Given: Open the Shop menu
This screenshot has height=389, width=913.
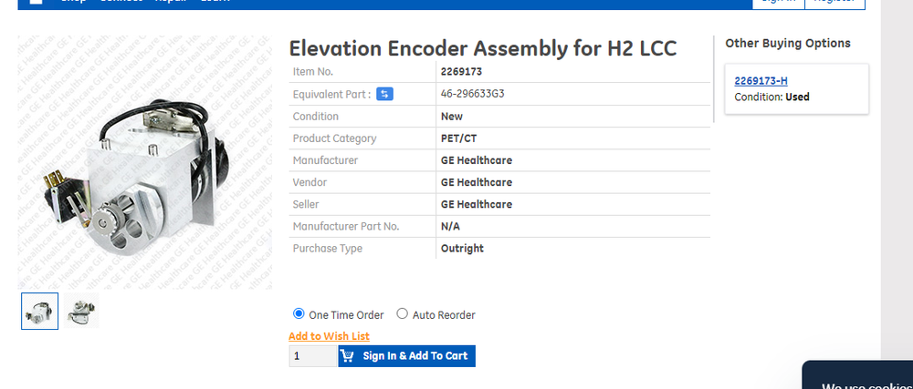Looking at the screenshot, I should click(x=73, y=2).
